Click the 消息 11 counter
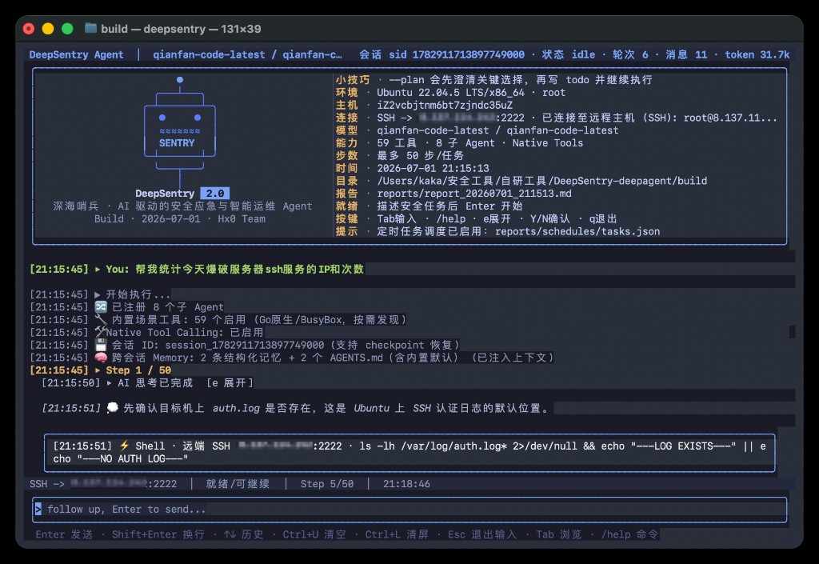This screenshot has height=564, width=819. (686, 54)
